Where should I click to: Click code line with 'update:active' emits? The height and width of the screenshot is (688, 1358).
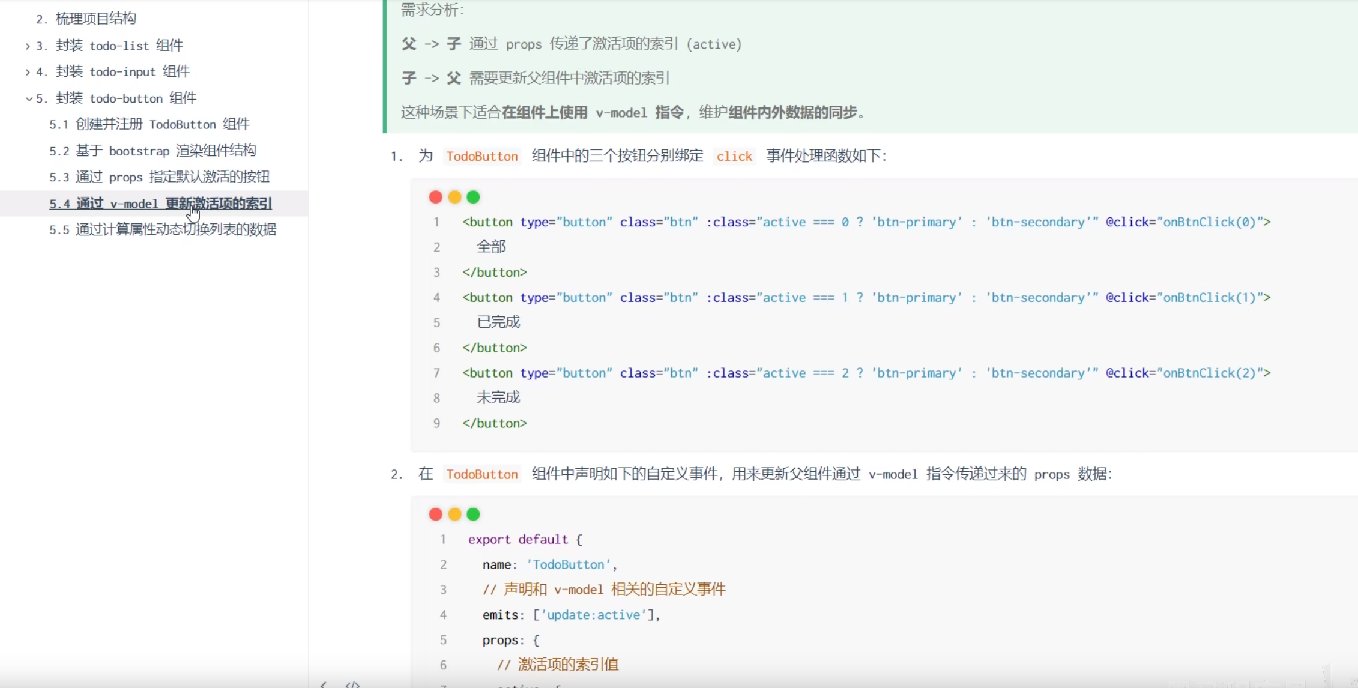click(x=570, y=615)
